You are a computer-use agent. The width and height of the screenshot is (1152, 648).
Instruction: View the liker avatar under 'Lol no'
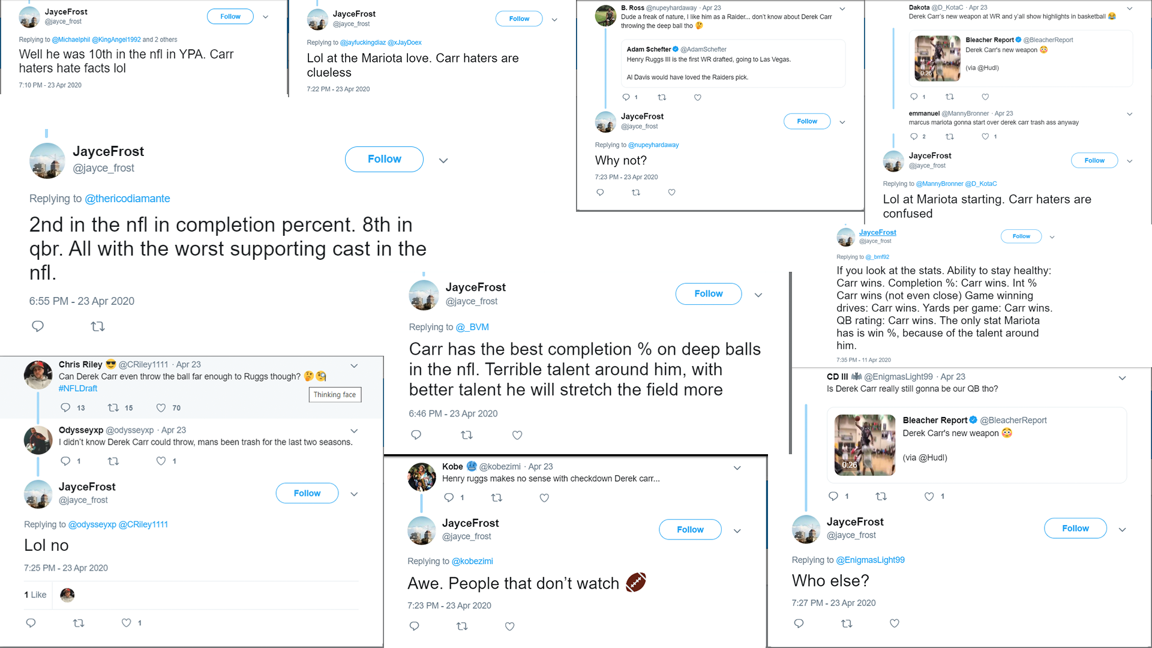67,595
